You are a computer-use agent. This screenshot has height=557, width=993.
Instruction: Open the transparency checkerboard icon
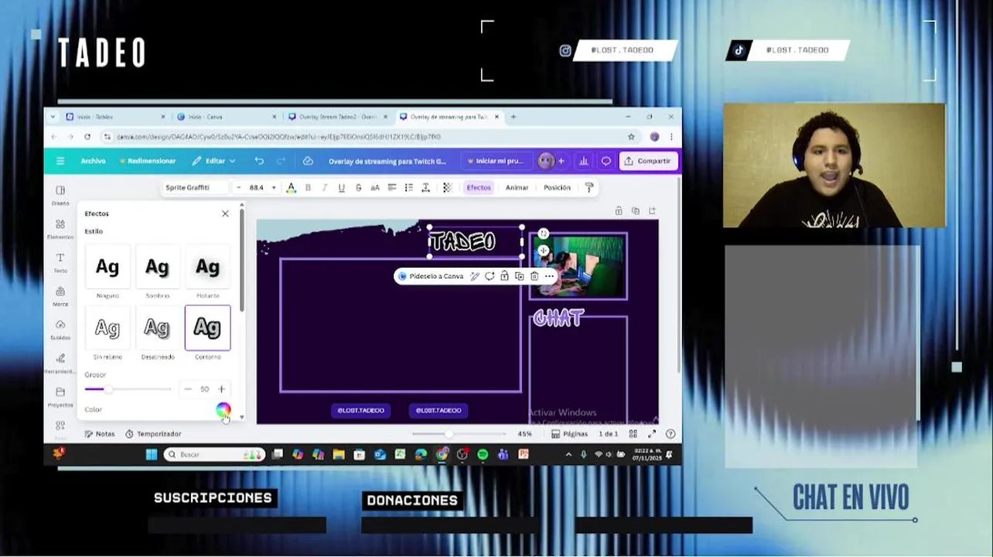447,187
